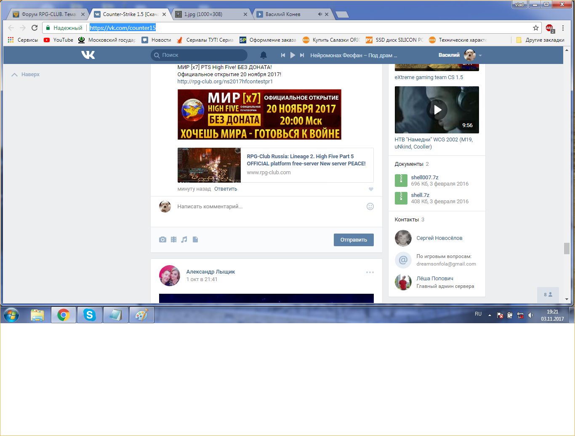The width and height of the screenshot is (575, 436).
Task: Click the page vertical scrollbar thumb
Action: pos(567,248)
